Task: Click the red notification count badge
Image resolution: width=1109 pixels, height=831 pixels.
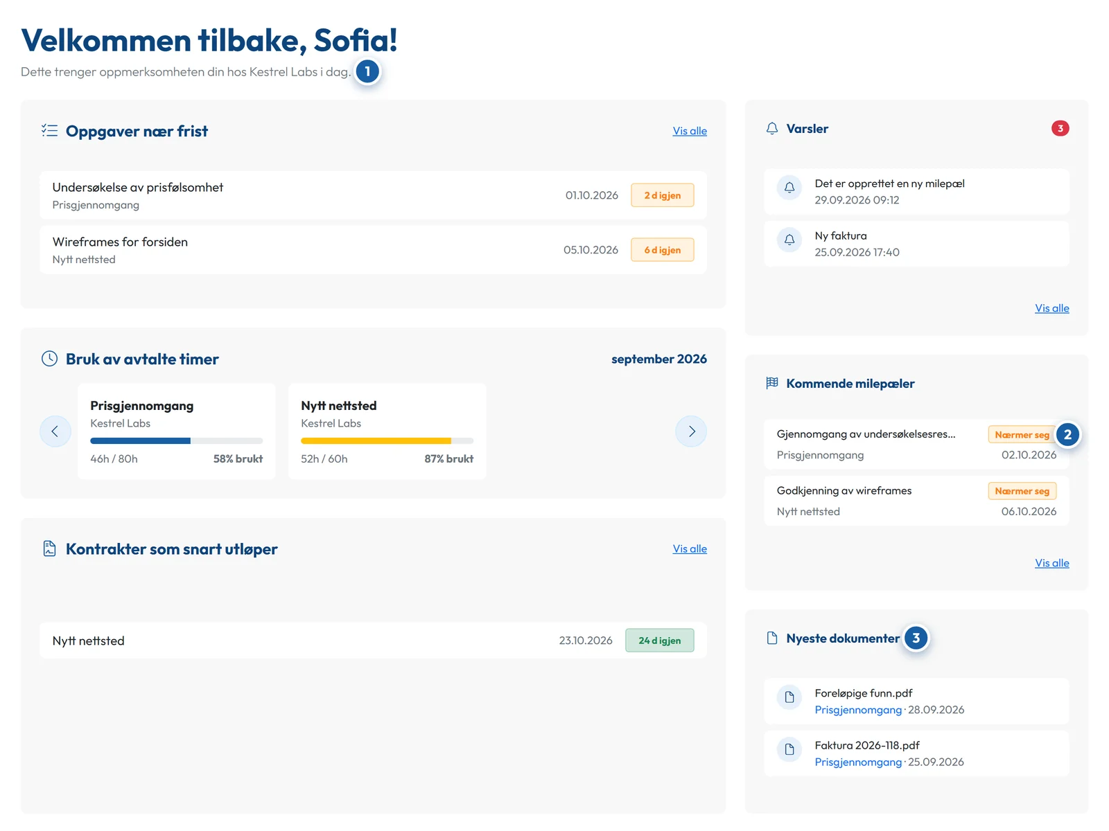Action: (x=1060, y=128)
